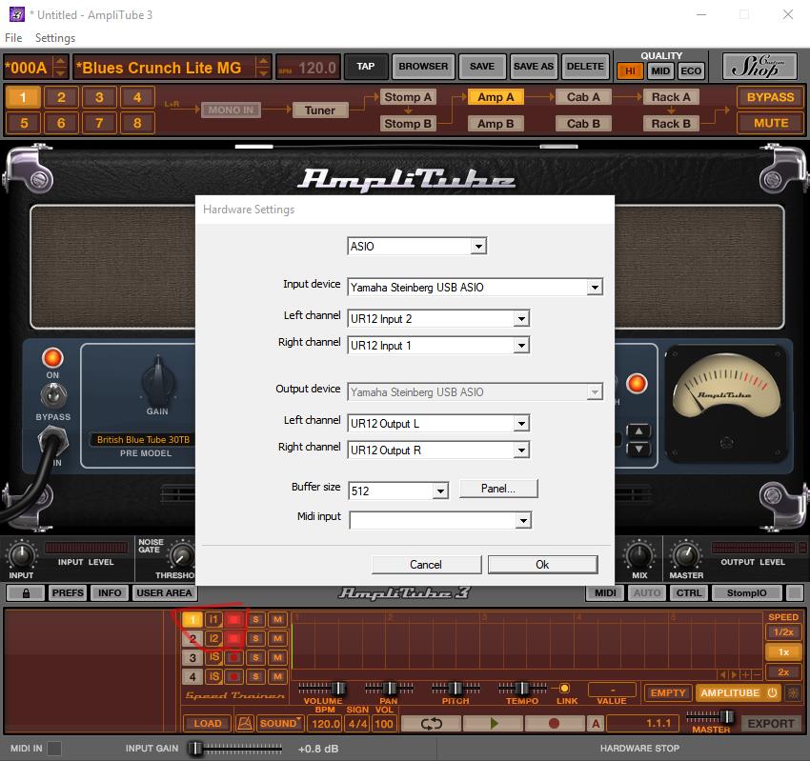Toggle the metronome icon next to LOAD

pos(245,723)
